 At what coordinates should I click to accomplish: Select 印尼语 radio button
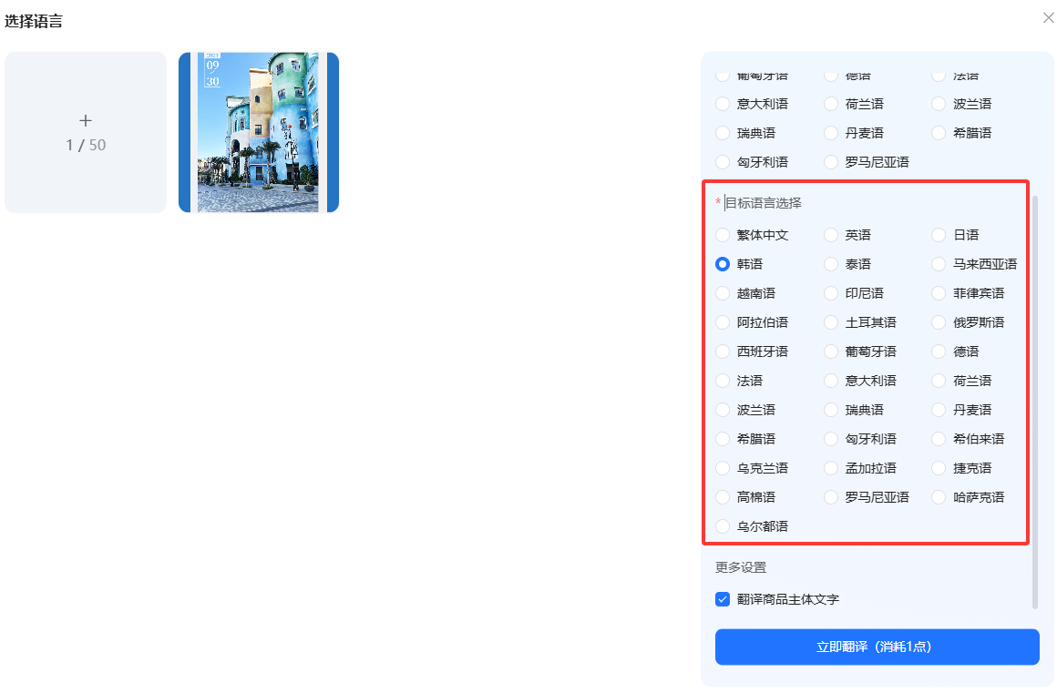click(831, 293)
